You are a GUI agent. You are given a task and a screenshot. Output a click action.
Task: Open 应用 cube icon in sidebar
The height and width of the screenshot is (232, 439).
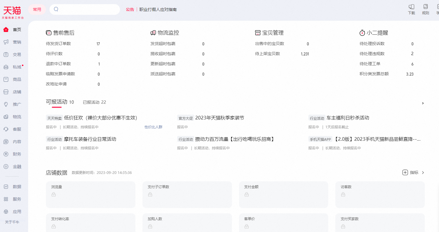(6, 212)
